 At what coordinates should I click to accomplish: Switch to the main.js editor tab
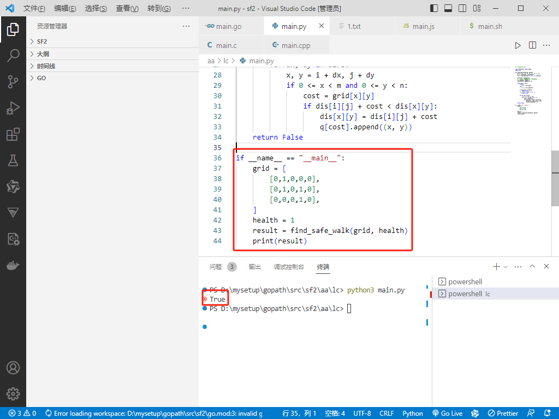(x=428, y=26)
